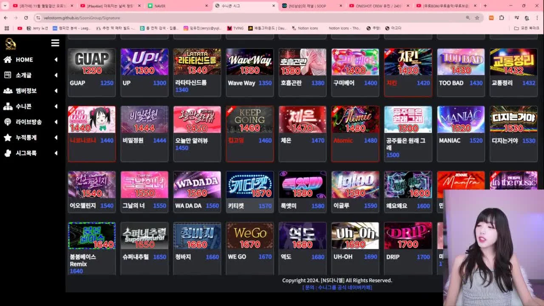Open the zoom magnifier icon in address bar
544x306 pixels.
[x=467, y=18]
